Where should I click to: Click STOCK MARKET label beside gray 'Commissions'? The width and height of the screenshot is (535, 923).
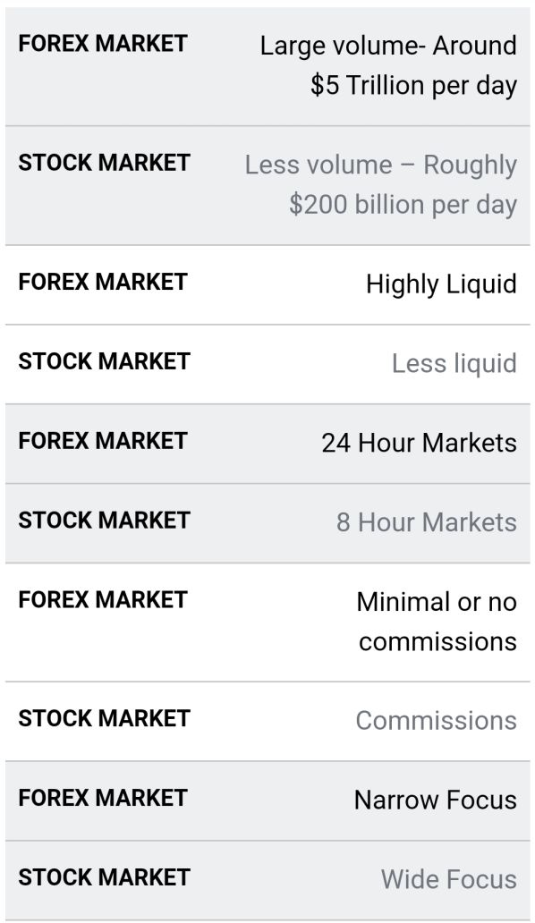click(x=104, y=719)
